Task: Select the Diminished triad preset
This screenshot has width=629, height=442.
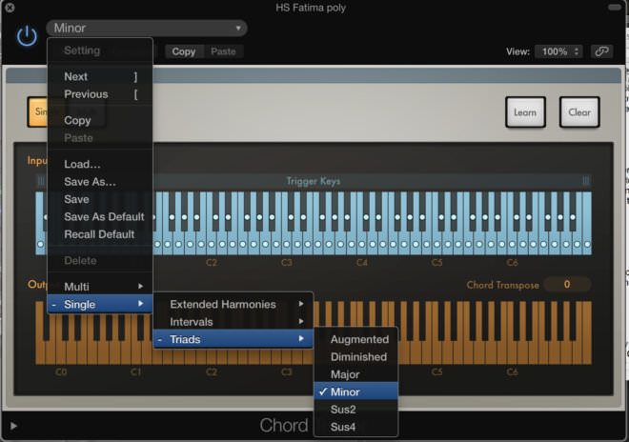Action: tap(355, 357)
